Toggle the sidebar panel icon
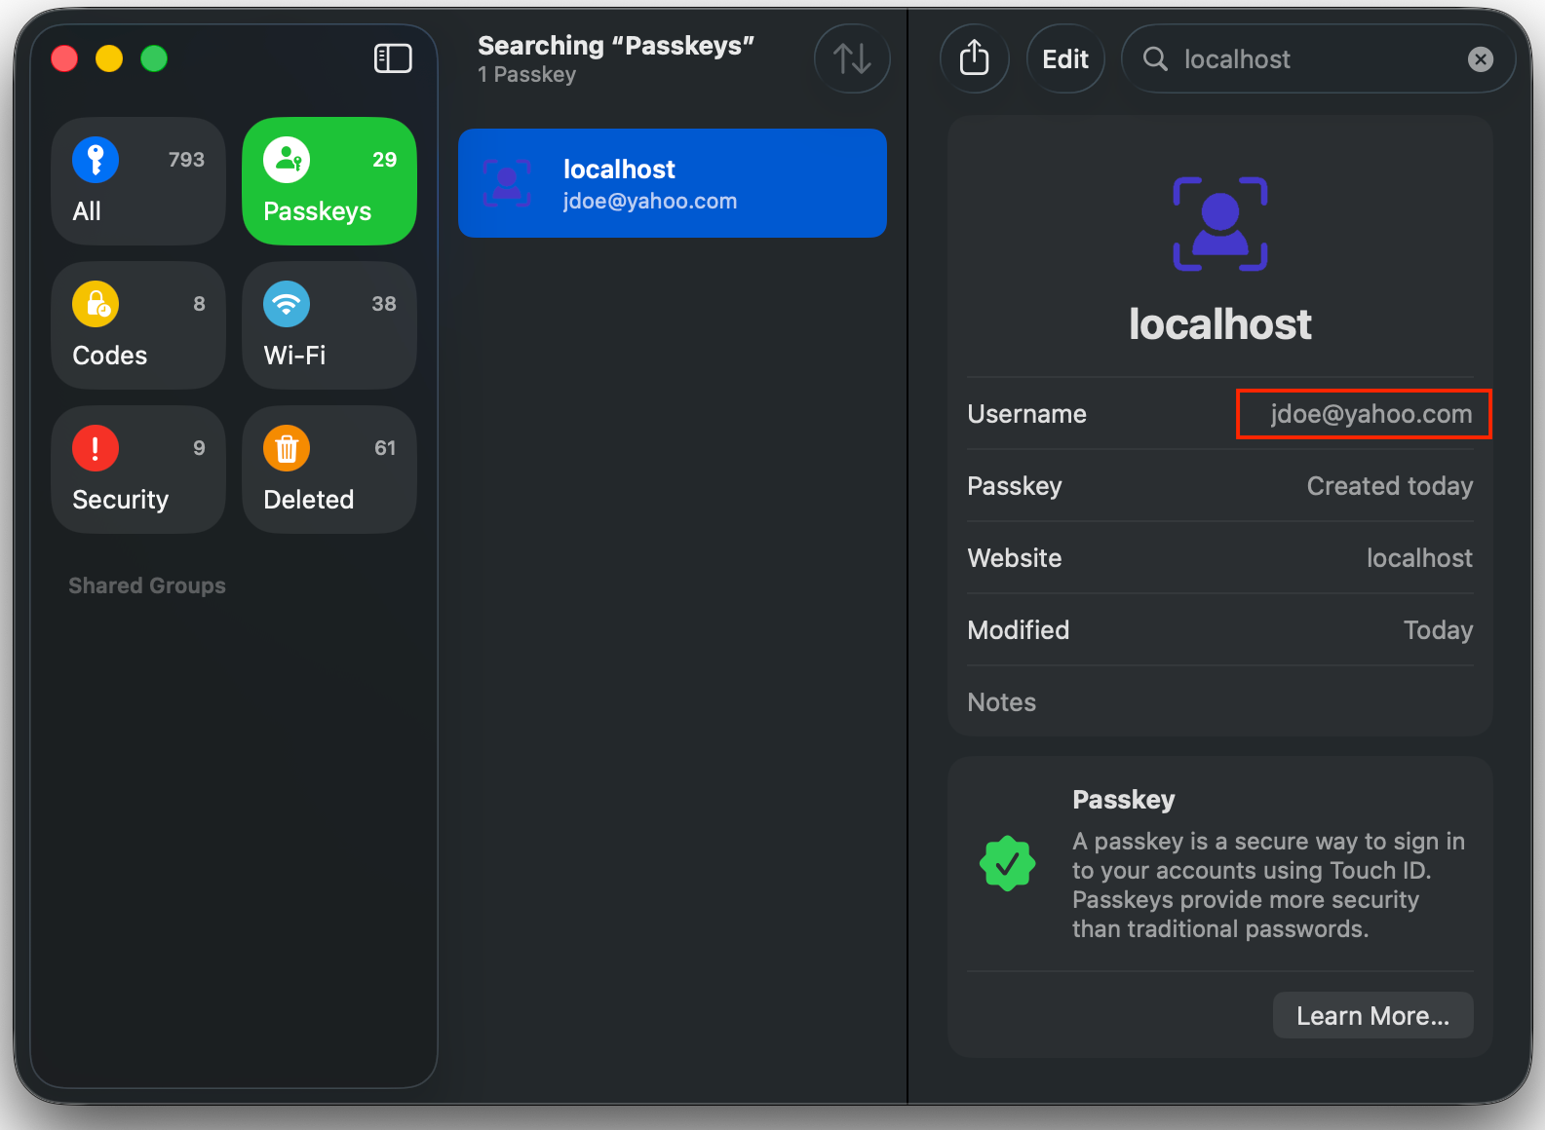The height and width of the screenshot is (1130, 1545). 393,58
